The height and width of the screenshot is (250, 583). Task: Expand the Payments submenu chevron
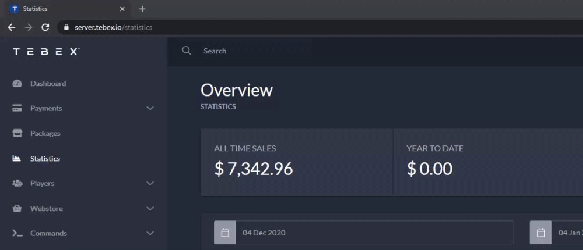[150, 108]
